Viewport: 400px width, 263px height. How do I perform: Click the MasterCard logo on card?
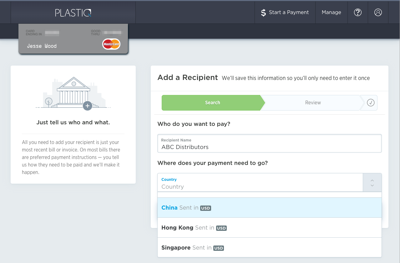[111, 44]
